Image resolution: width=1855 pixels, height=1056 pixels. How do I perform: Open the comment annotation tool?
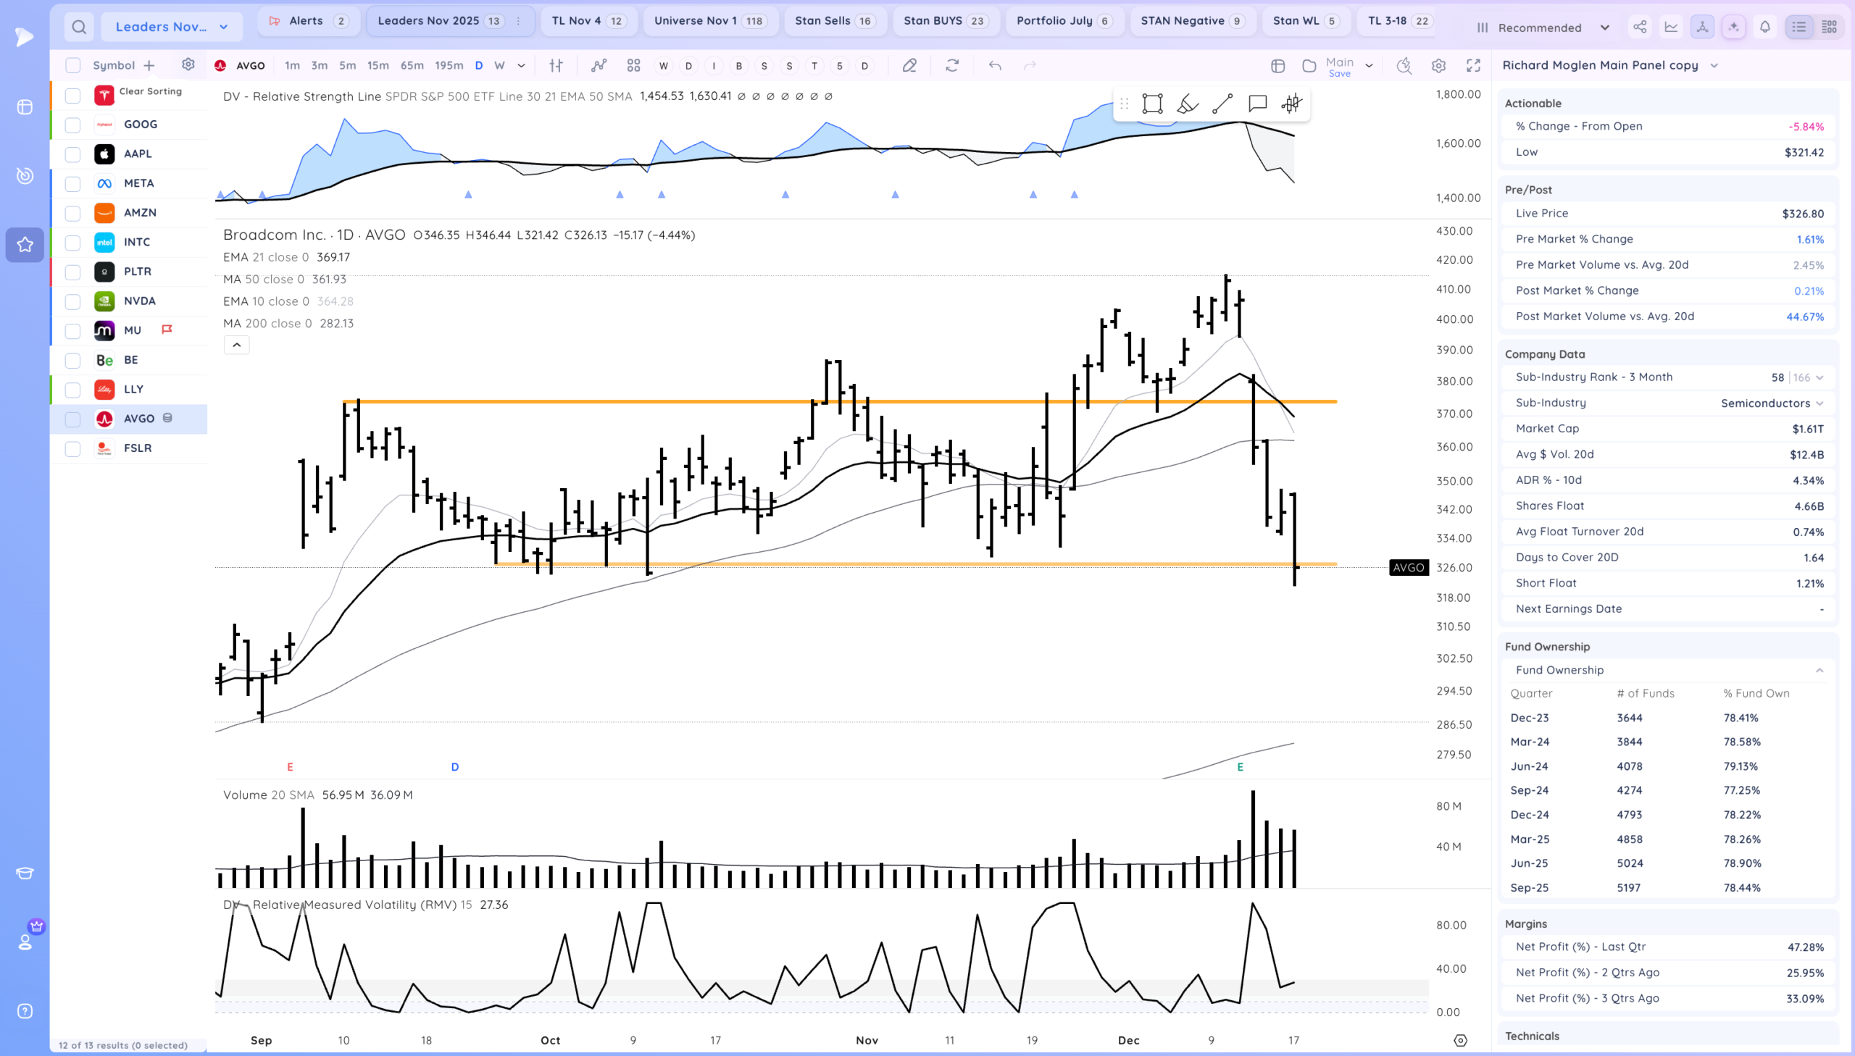pos(1256,104)
